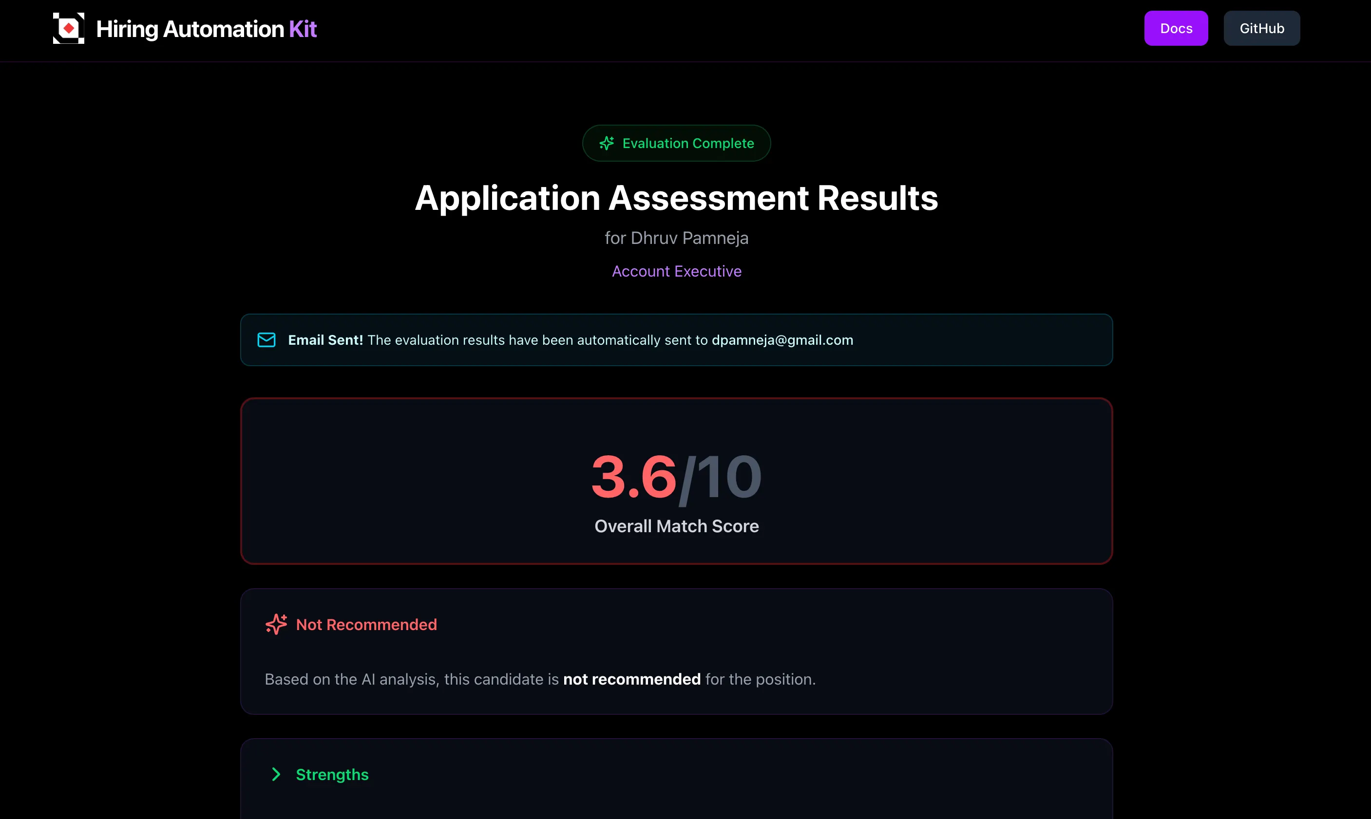Toggle the Evaluation Complete badge
1371x819 pixels.
pos(676,143)
